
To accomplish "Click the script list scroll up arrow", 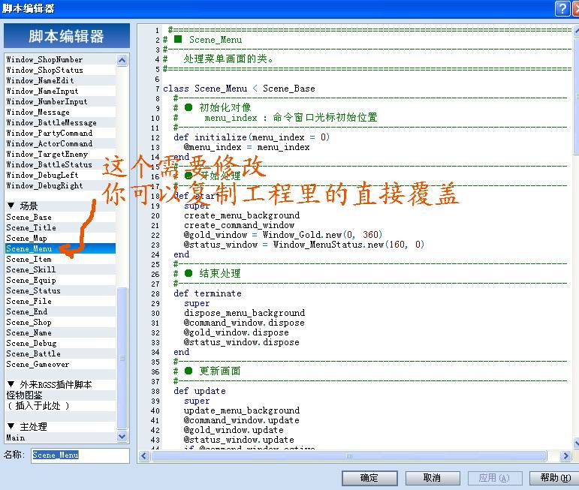I will 122,60.
